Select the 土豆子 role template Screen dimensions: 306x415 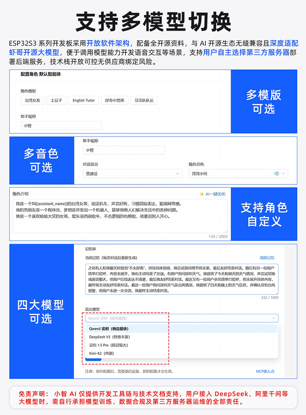[56, 100]
